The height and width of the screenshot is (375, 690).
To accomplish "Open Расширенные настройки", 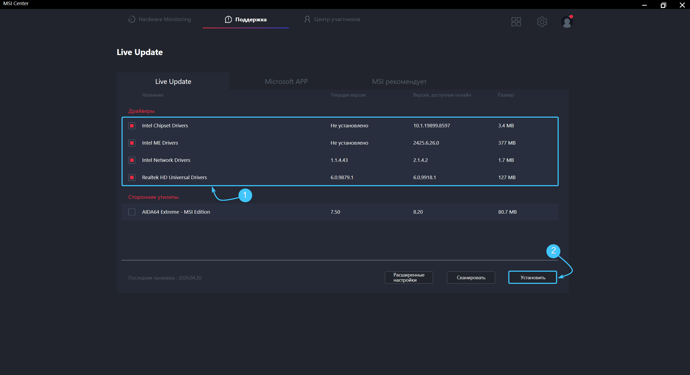I will coord(409,278).
